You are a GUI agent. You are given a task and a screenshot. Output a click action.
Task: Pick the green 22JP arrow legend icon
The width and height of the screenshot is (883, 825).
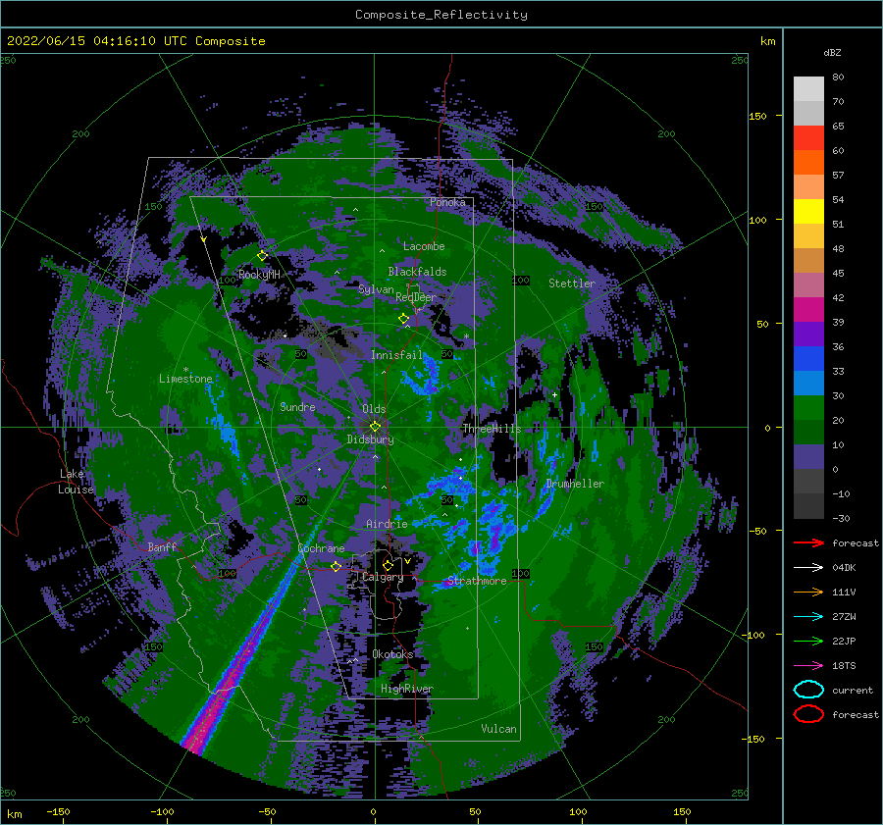(x=808, y=641)
